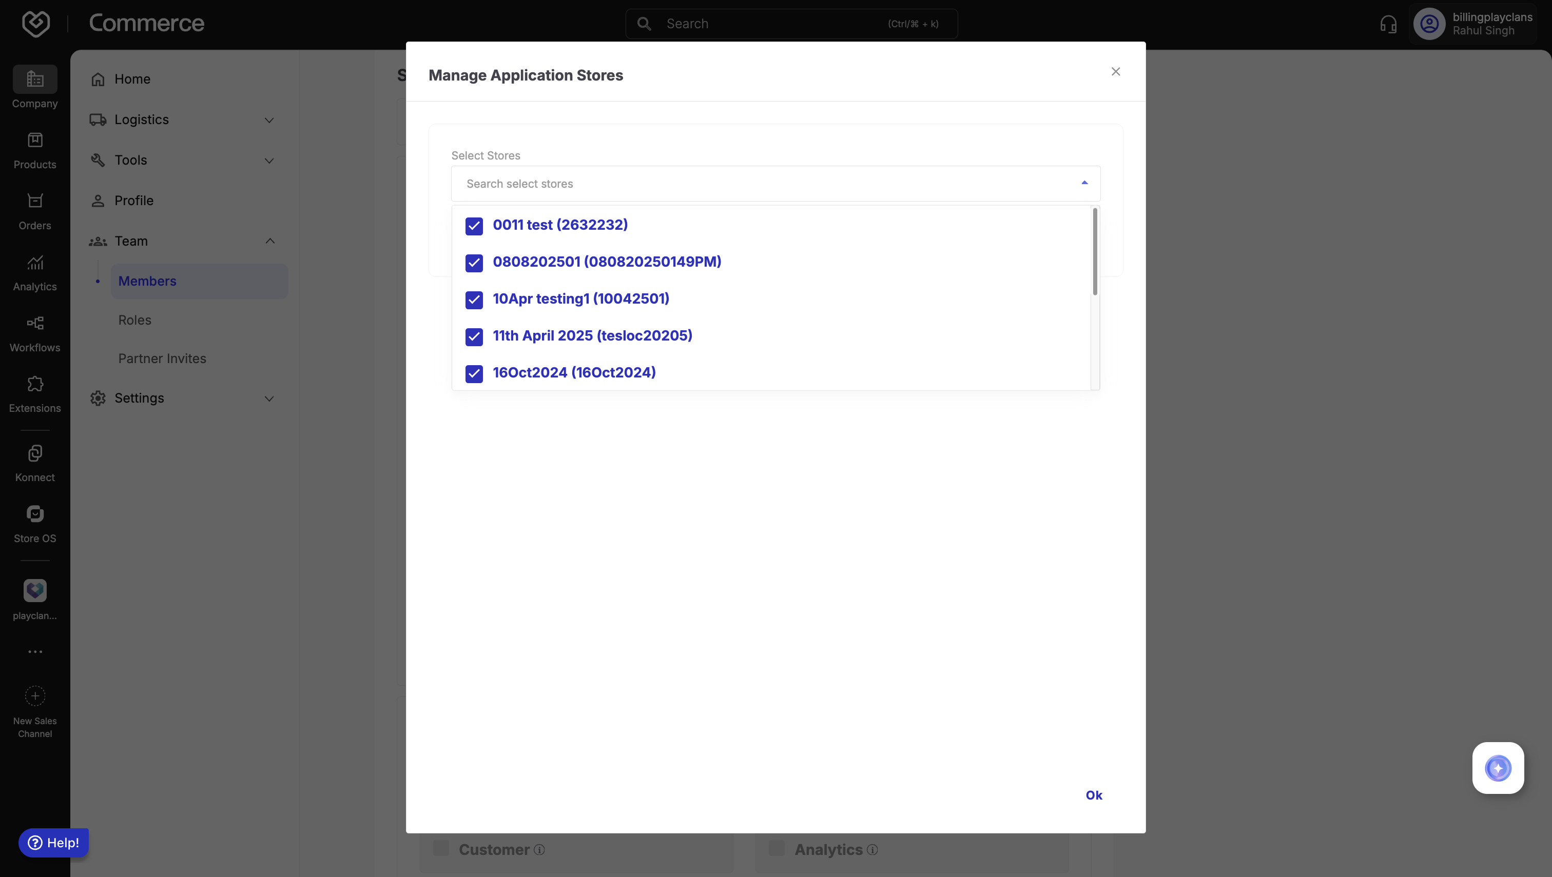The width and height of the screenshot is (1552, 877).
Task: Click the Help! button
Action: (54, 843)
